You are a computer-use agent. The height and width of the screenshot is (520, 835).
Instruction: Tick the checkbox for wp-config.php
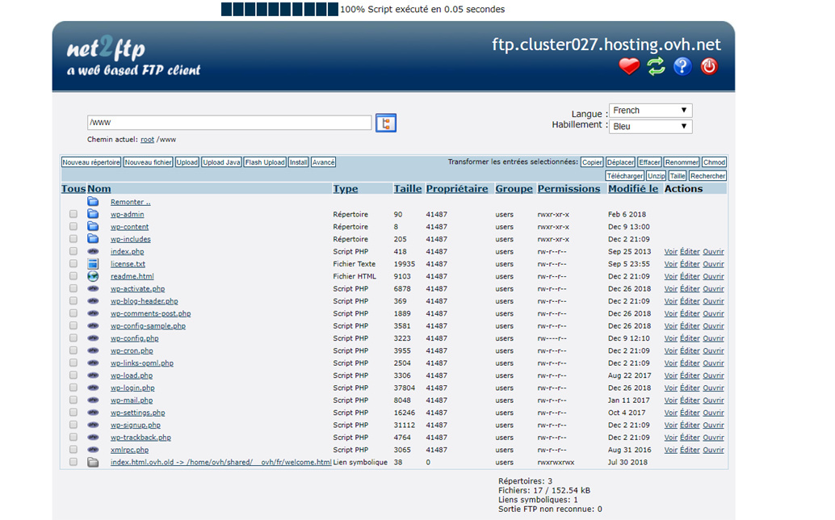tap(73, 338)
